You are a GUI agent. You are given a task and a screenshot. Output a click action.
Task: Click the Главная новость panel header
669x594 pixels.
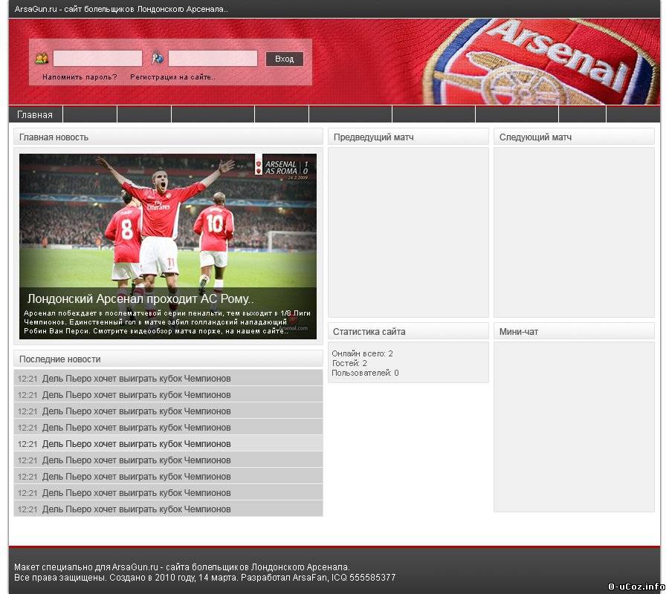[x=168, y=137]
